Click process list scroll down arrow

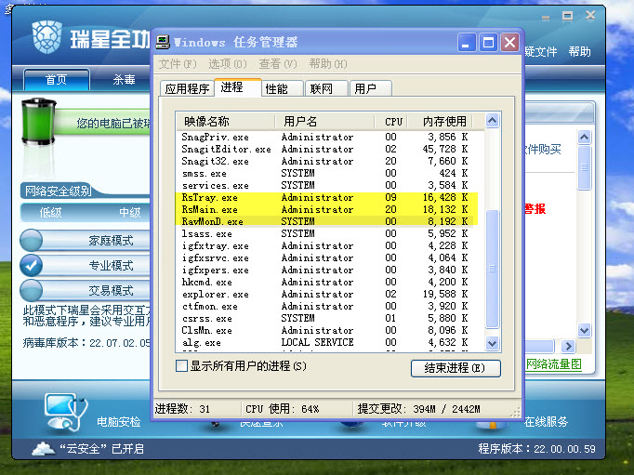pyautogui.click(x=492, y=344)
